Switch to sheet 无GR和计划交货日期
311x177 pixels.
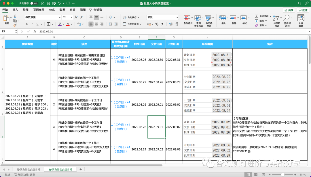click(x=28, y=170)
